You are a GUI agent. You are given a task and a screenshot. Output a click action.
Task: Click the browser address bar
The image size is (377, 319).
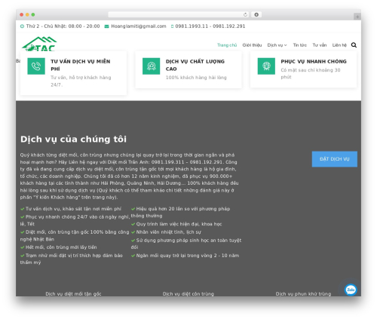click(x=176, y=14)
